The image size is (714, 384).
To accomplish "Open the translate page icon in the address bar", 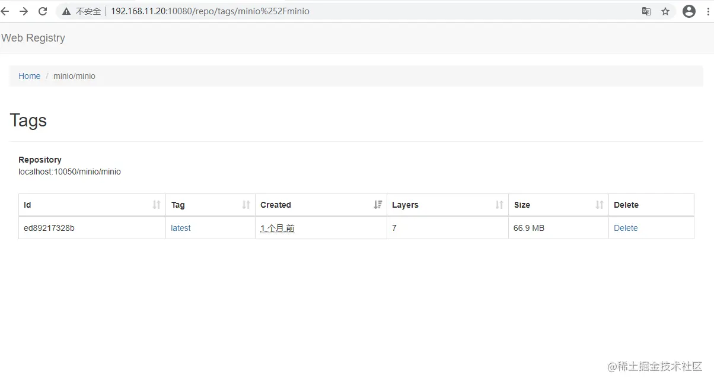I will pyautogui.click(x=646, y=11).
